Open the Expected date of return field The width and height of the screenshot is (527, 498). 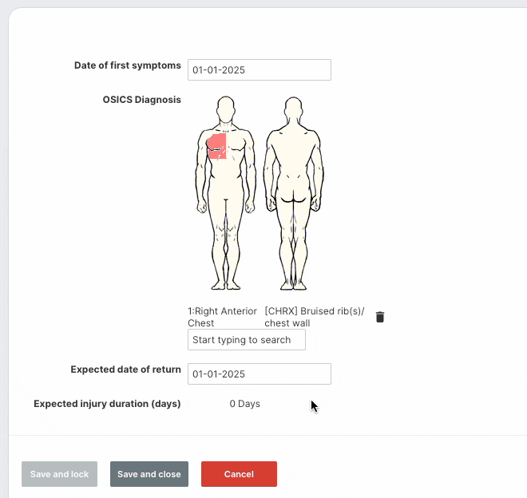(260, 374)
